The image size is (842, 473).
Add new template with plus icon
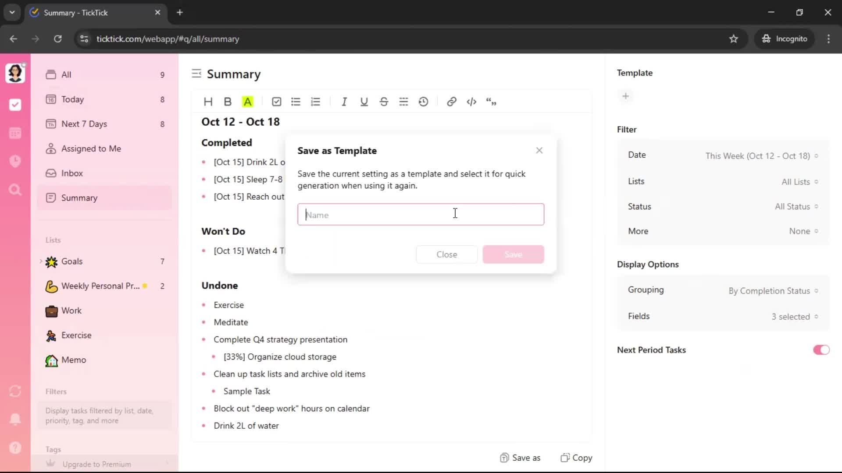pyautogui.click(x=626, y=96)
